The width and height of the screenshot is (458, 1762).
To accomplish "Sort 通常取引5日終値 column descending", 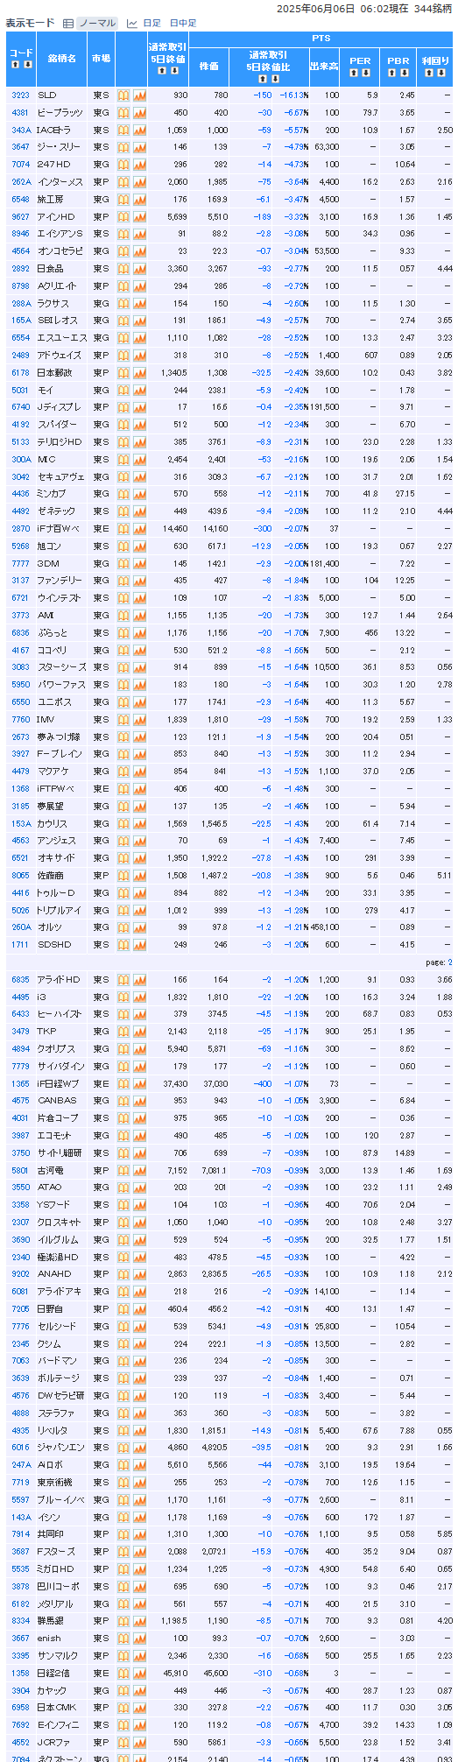I will pyautogui.click(x=173, y=69).
